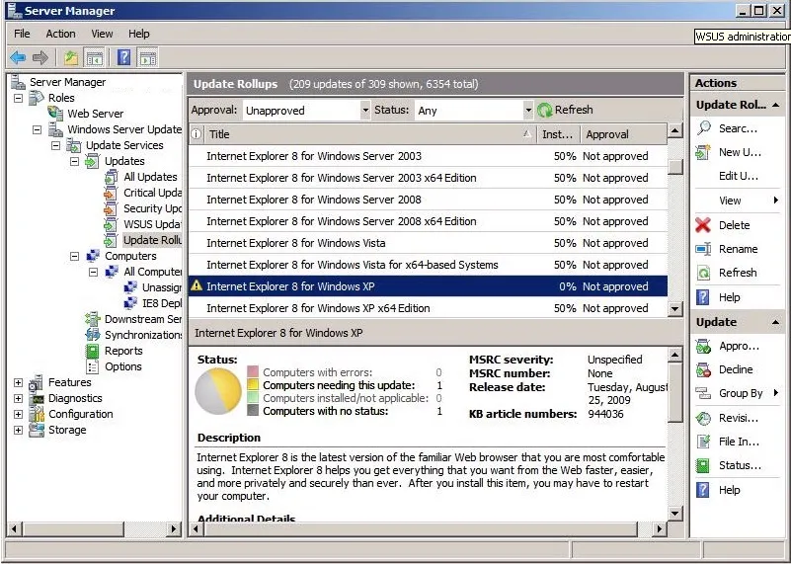Screen dimensions: 791x564
Task: Click the red Delete action
Action: pos(733,225)
